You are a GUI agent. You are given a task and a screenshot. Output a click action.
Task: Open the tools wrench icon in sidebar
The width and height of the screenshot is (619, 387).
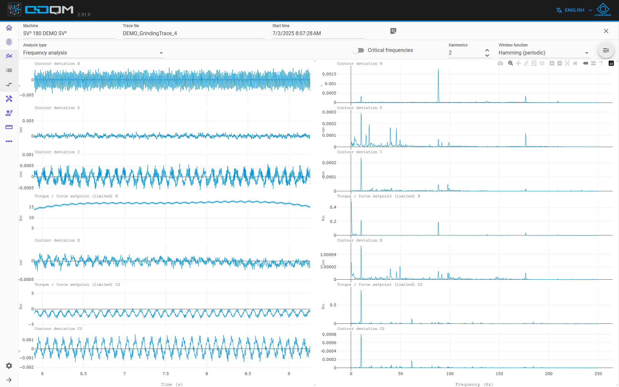[9, 99]
